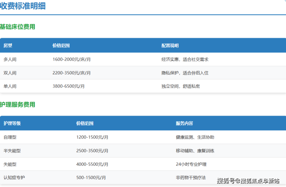Select the 基础床位费用 section title
286x187 pixels.
pyautogui.click(x=17, y=27)
